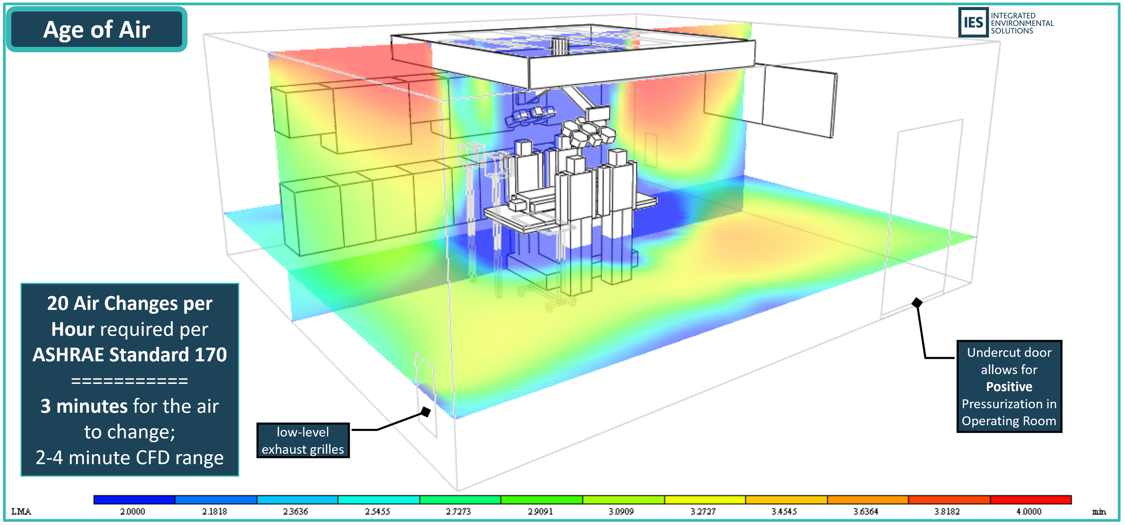The image size is (1125, 525).
Task: Click the black diamond marker at exhaust grille
Action: (426, 411)
